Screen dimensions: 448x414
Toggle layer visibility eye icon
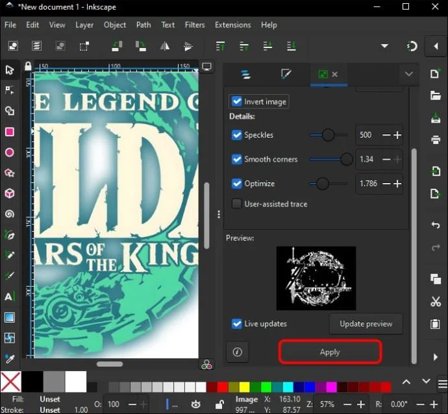(x=195, y=404)
